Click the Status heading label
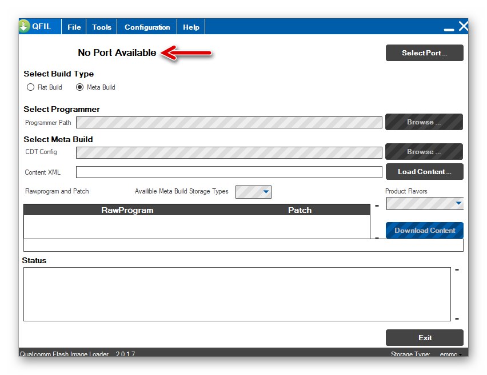This screenshot has width=487, height=375. [x=34, y=260]
